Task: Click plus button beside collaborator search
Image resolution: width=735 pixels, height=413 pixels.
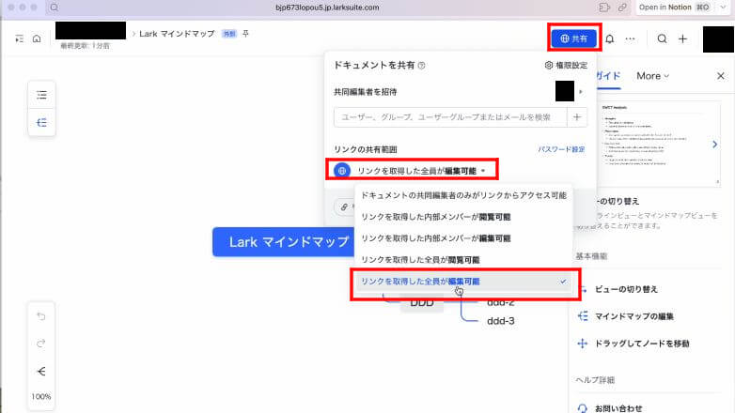Action: [577, 117]
